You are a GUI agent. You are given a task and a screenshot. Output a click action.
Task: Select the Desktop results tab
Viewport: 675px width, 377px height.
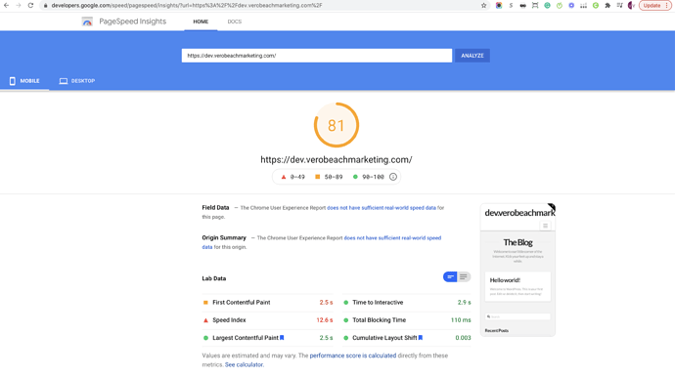pyautogui.click(x=77, y=81)
